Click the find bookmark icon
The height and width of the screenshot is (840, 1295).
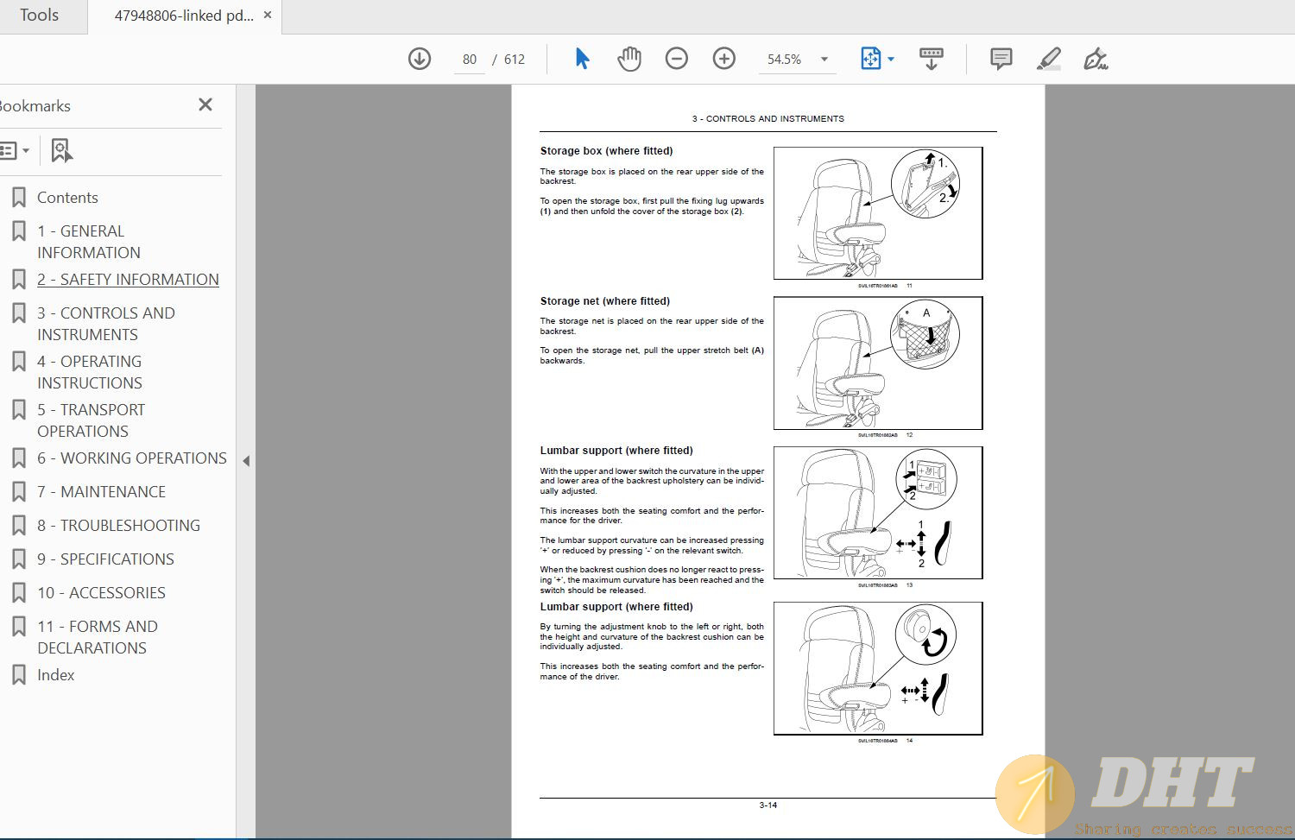tap(61, 150)
